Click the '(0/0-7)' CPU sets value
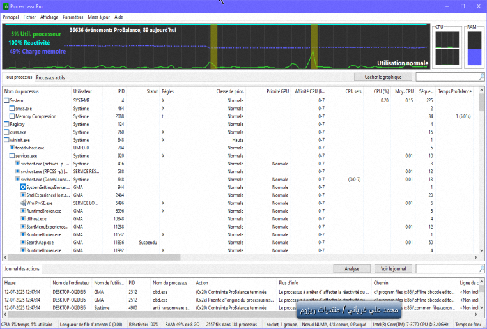 (x=354, y=180)
